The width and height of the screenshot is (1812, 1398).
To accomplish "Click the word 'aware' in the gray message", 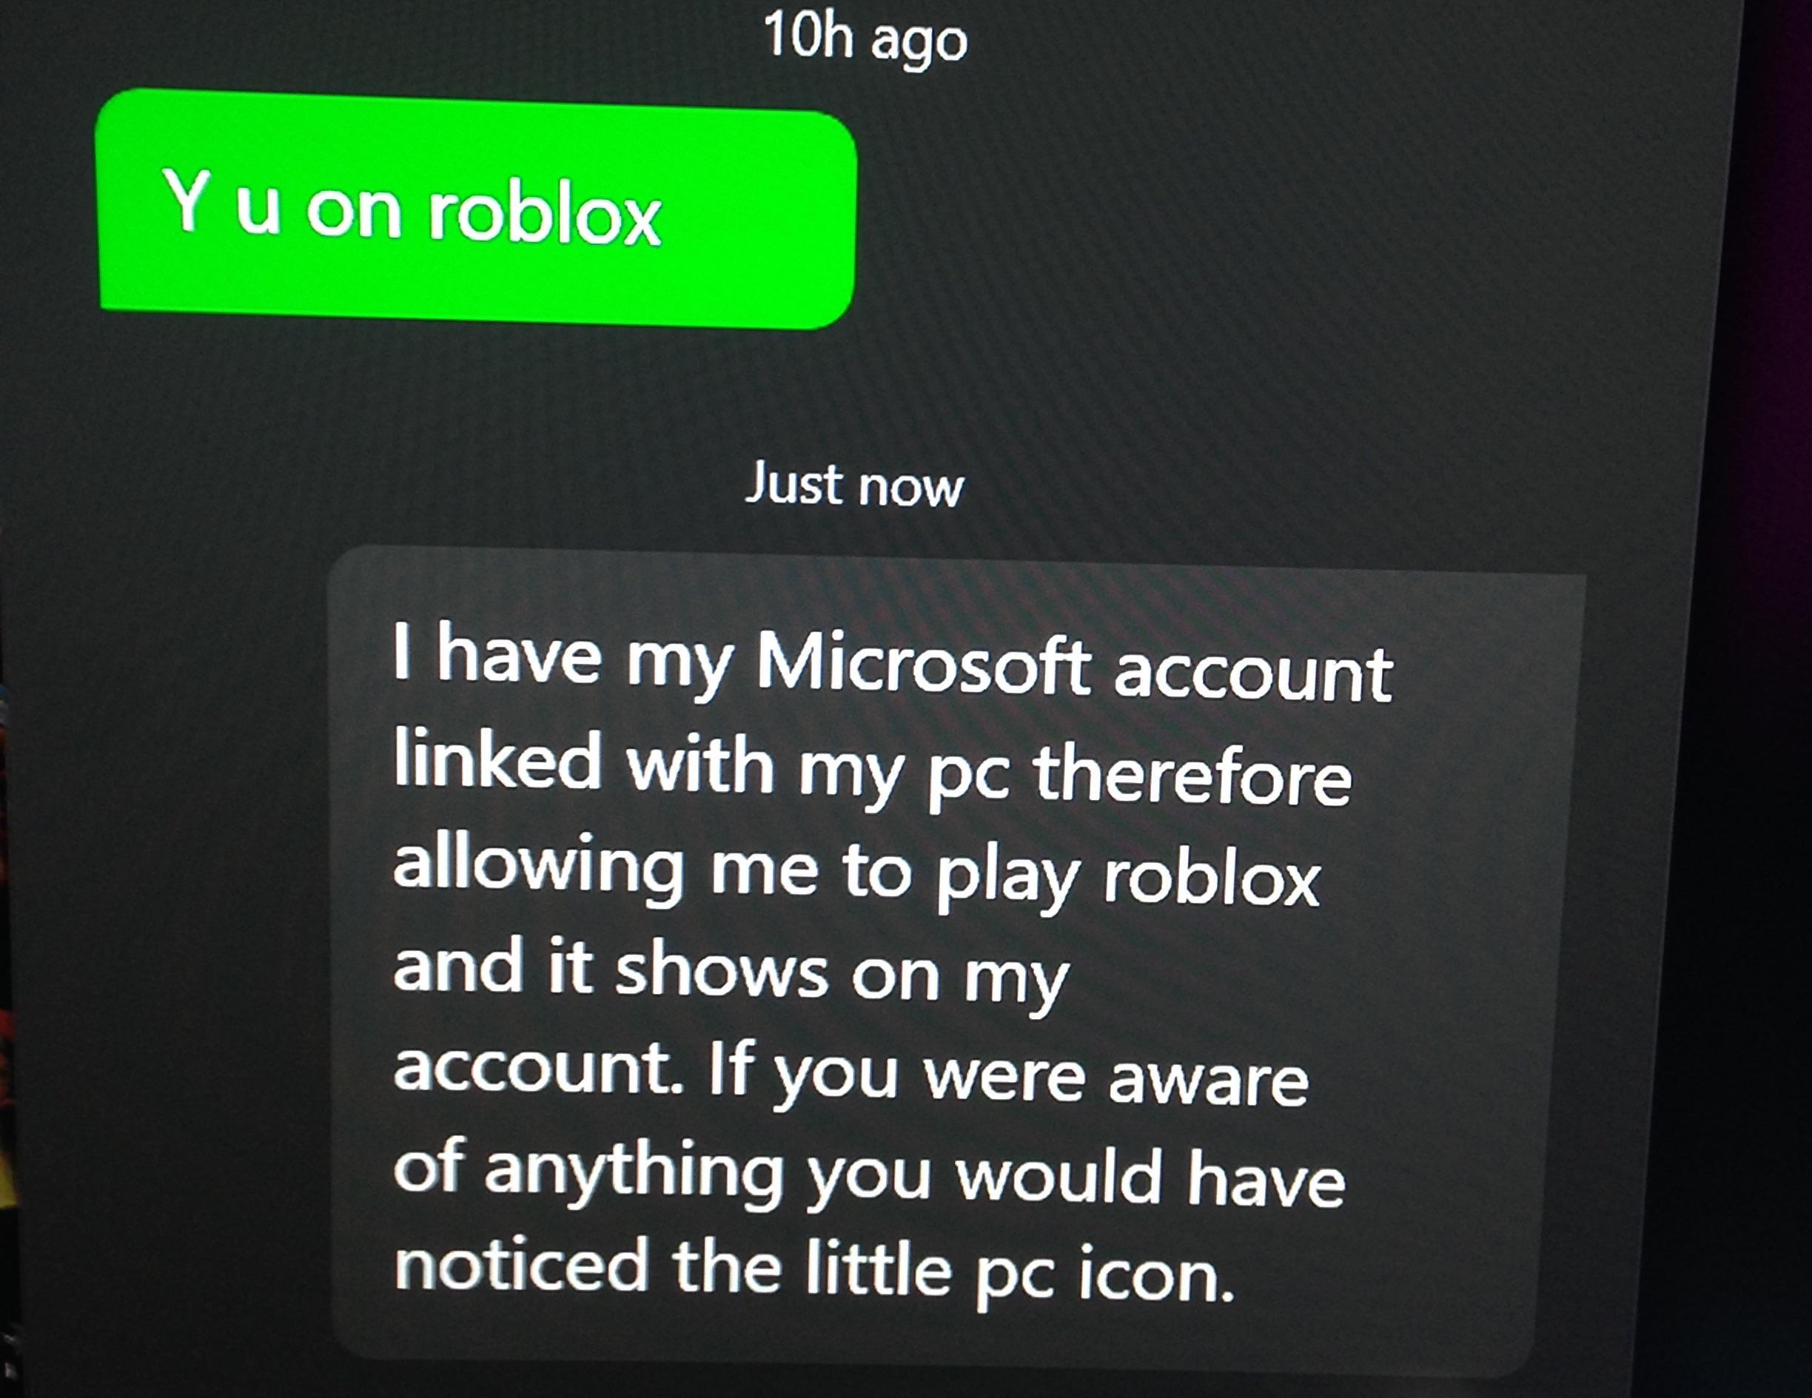I will (1208, 1080).
